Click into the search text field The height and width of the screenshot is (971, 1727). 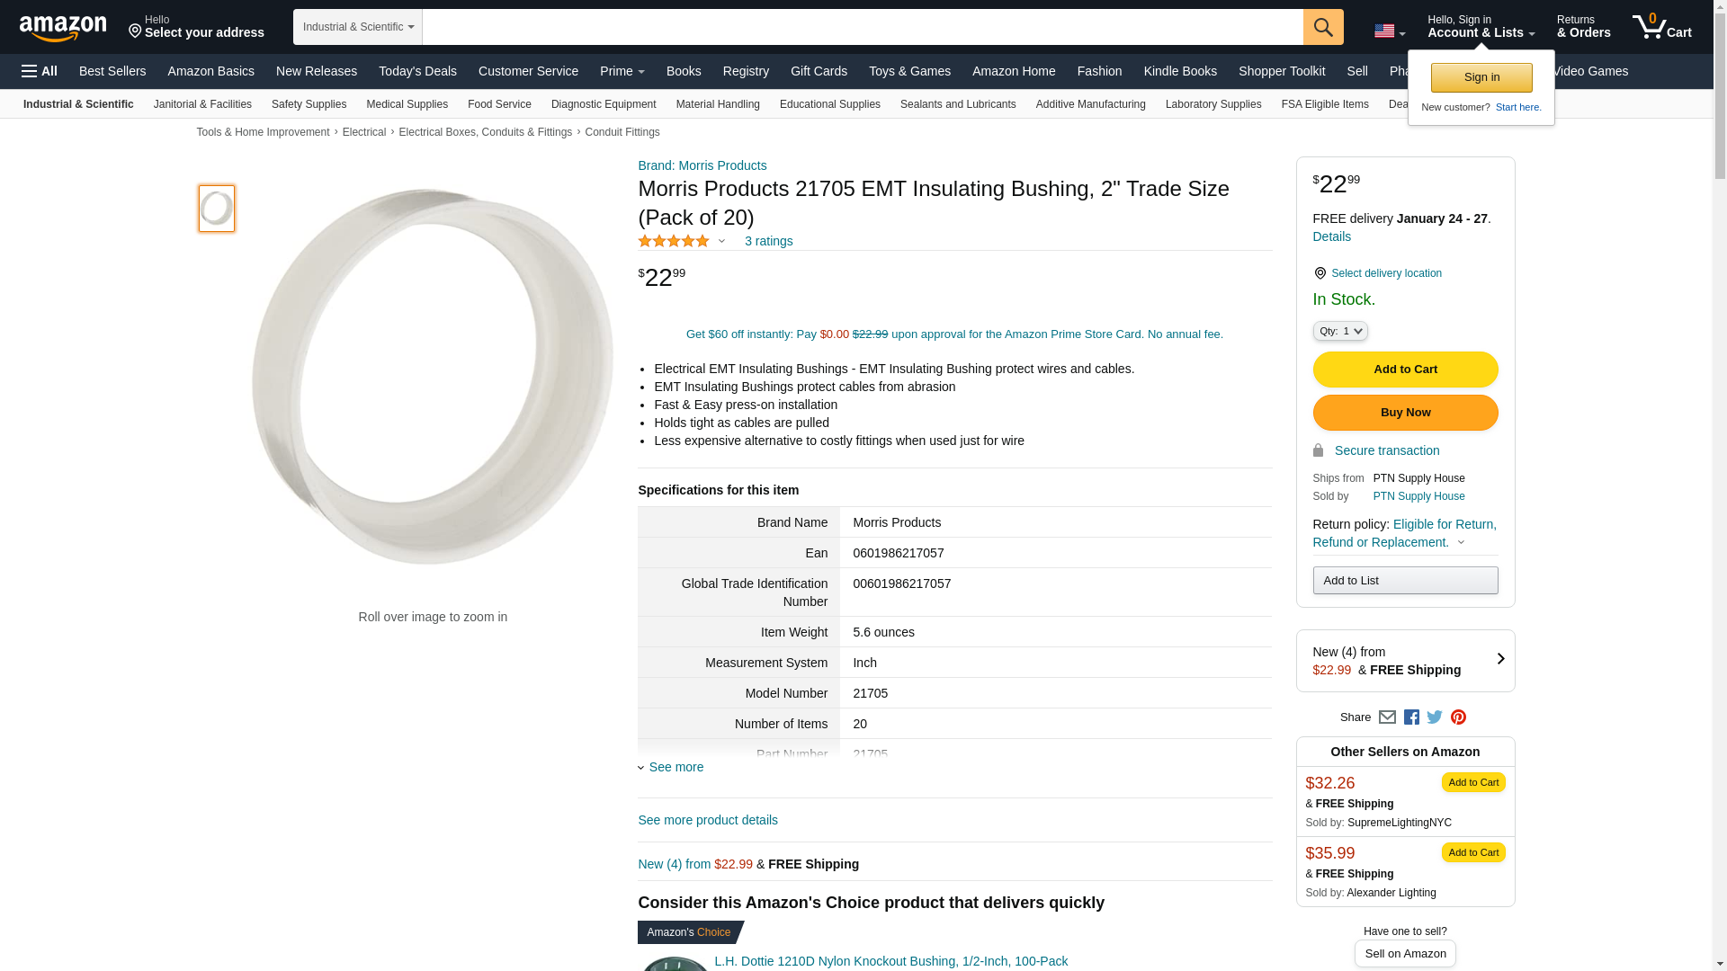[862, 27]
